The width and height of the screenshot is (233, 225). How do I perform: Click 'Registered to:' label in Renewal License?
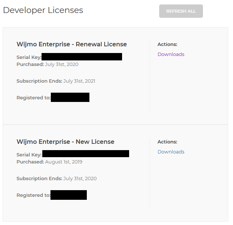point(34,97)
